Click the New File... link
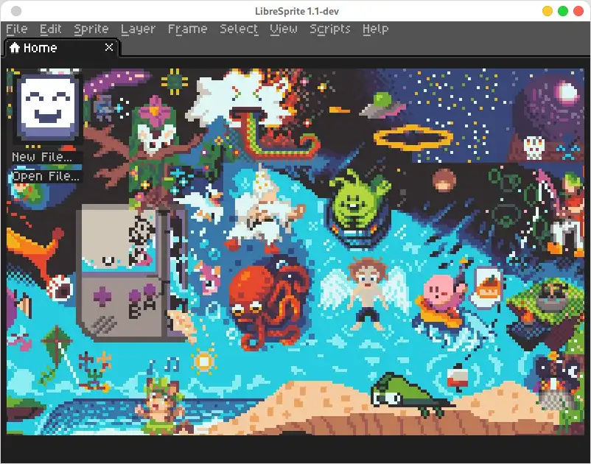Image resolution: width=591 pixels, height=464 pixels. (x=42, y=157)
